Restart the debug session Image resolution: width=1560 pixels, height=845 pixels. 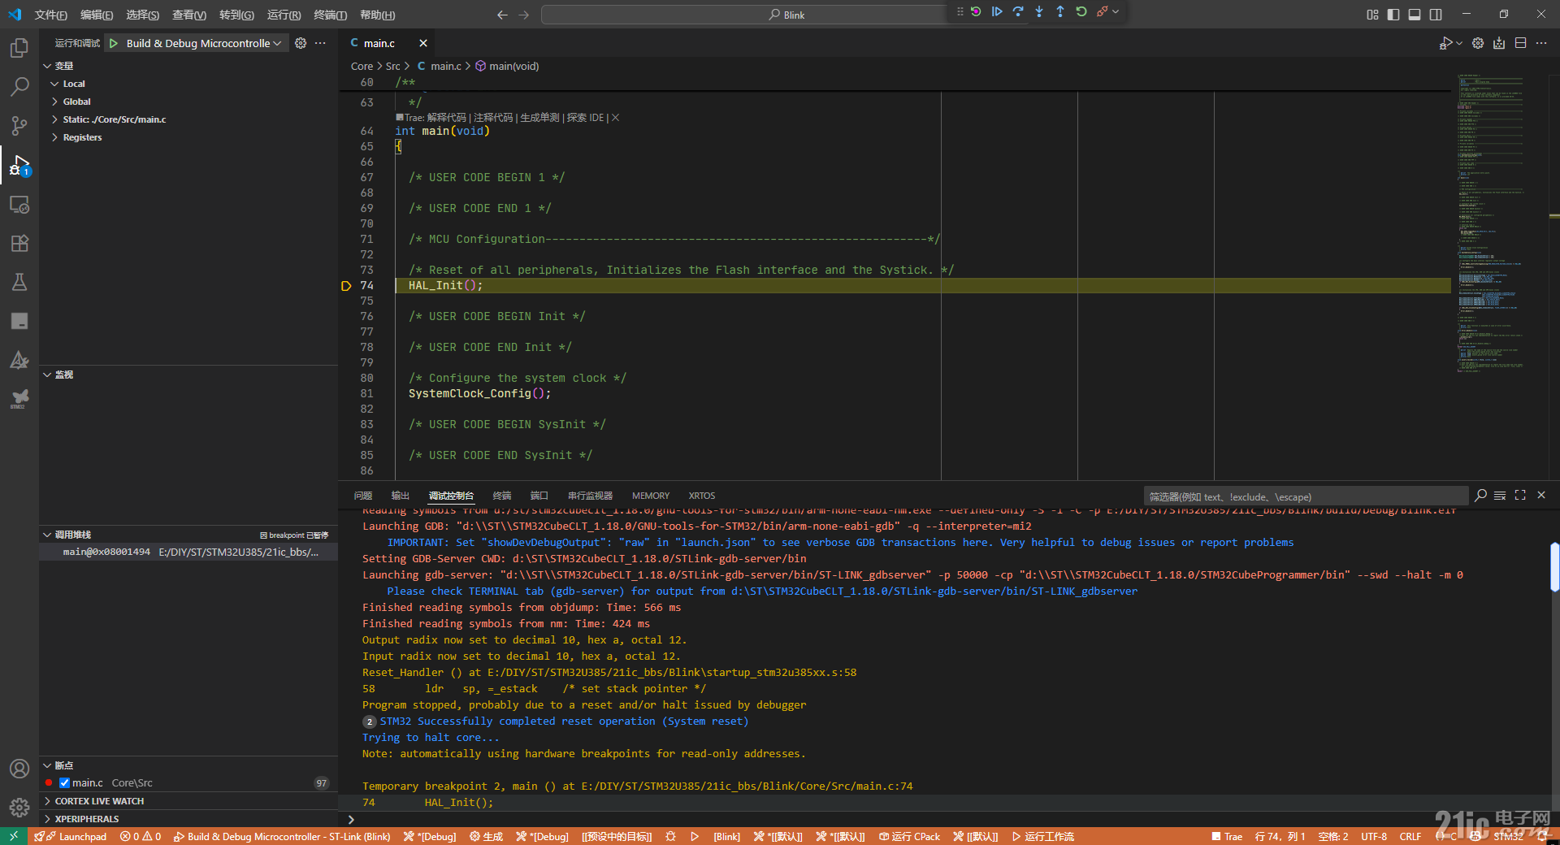click(x=1081, y=11)
